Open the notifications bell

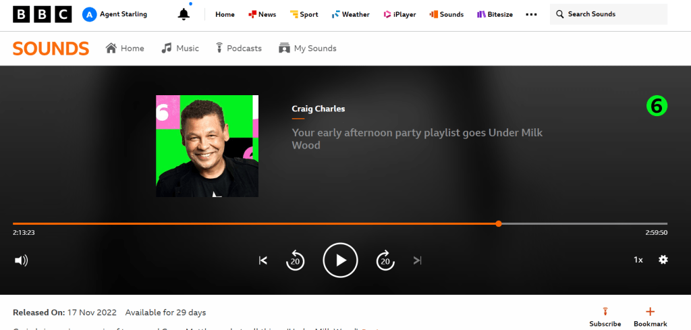pyautogui.click(x=184, y=14)
